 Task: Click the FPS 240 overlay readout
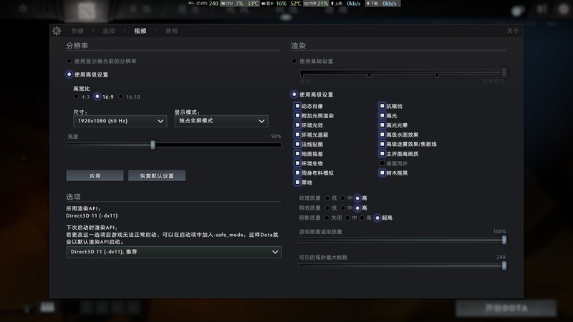coord(207,4)
